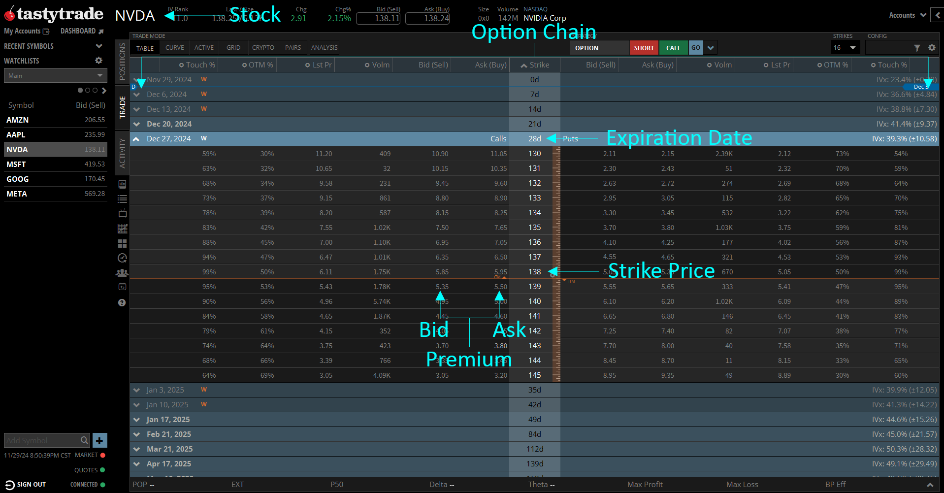Image resolution: width=944 pixels, height=493 pixels.
Task: Click the plus button to add symbol
Action: (x=99, y=440)
